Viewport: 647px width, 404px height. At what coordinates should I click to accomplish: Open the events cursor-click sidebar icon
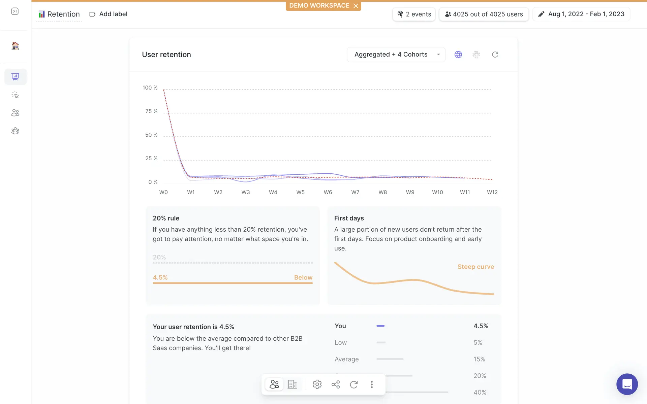point(15,95)
